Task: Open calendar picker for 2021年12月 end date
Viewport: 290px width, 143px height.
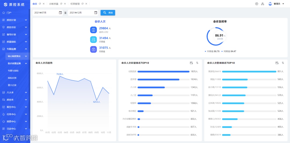Action: coord(96,13)
